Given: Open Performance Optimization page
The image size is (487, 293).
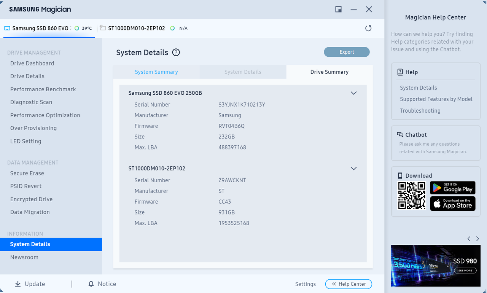Looking at the screenshot, I should pyautogui.click(x=45, y=115).
